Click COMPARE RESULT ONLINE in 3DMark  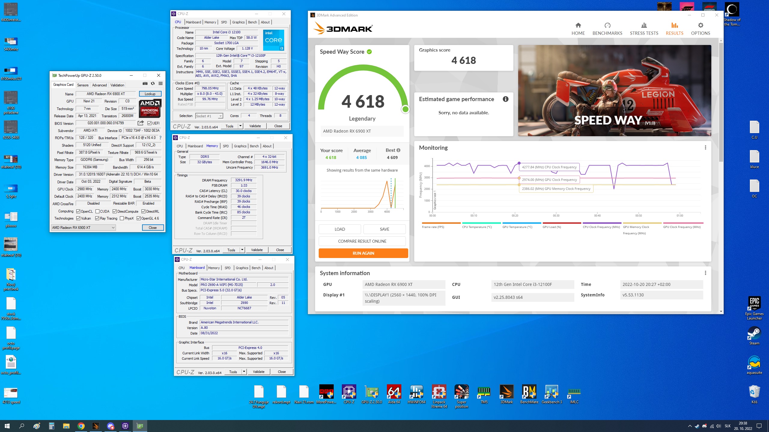(362, 241)
